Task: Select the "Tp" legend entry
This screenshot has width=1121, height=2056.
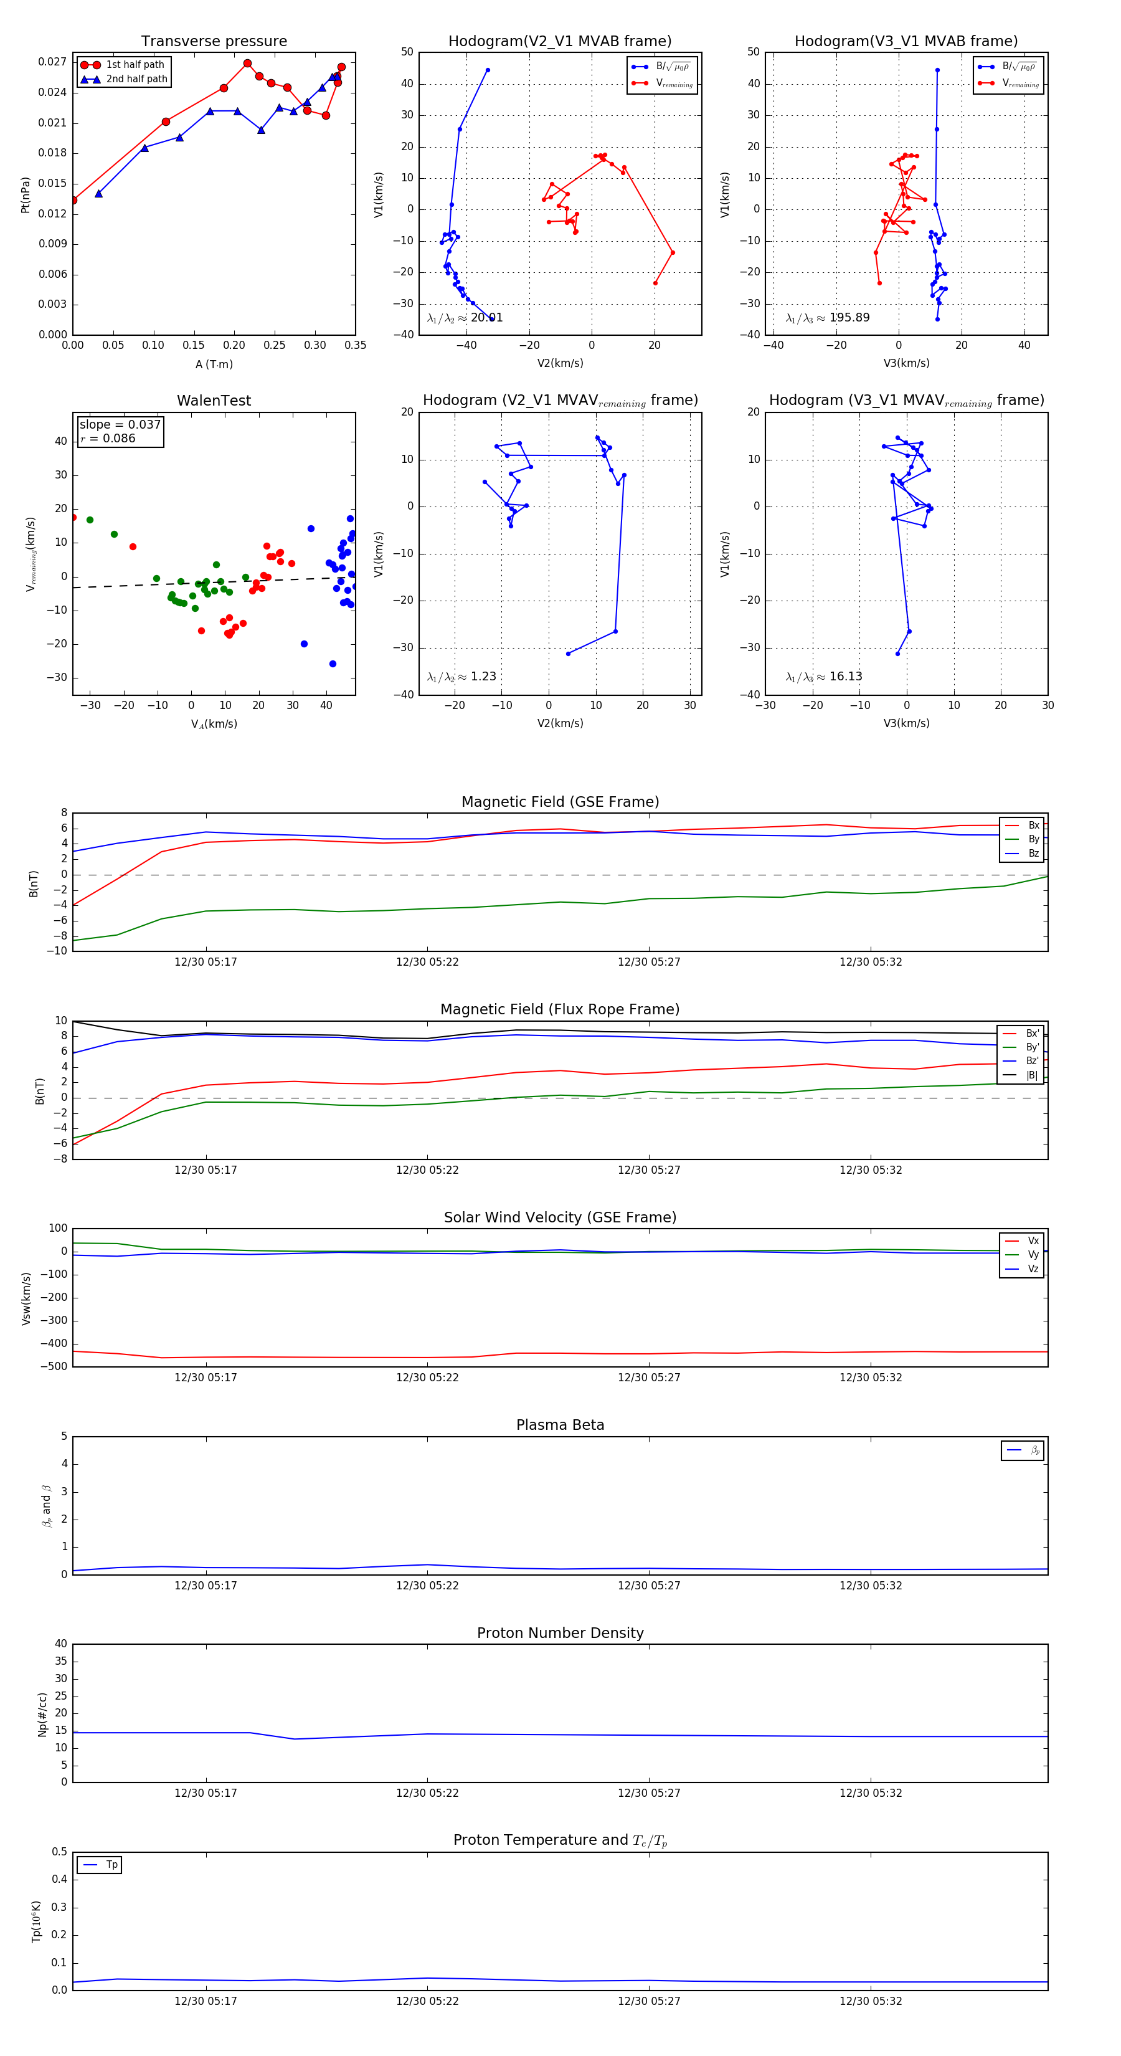Action: [100, 1865]
